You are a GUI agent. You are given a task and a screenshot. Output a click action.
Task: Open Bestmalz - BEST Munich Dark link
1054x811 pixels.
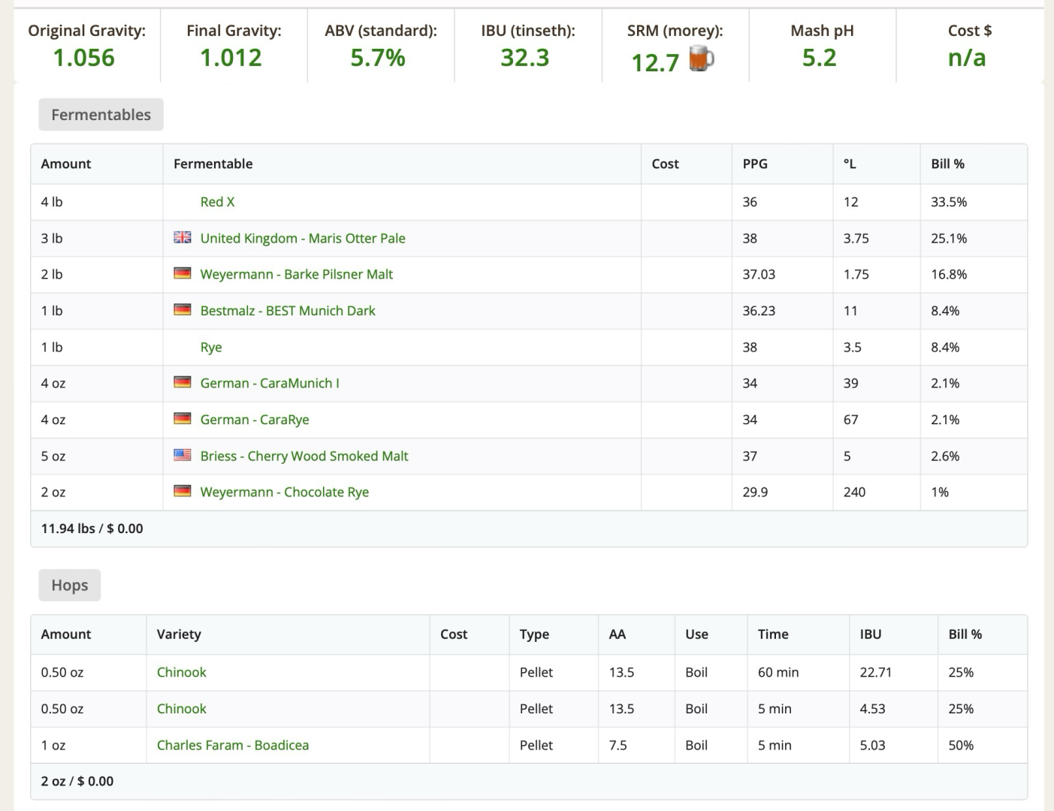click(288, 310)
